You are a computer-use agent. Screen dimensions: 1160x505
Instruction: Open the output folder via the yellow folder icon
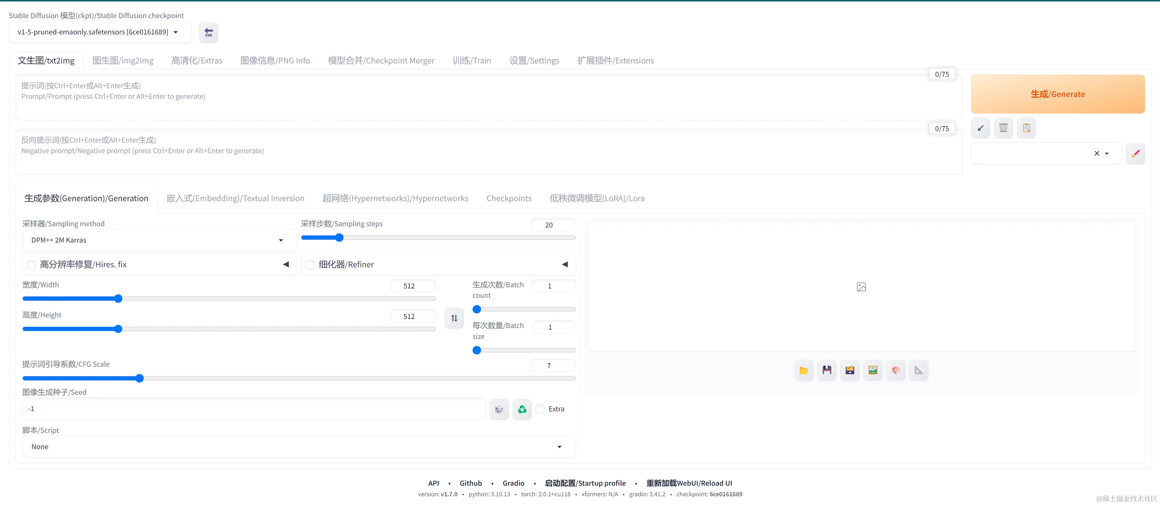804,370
